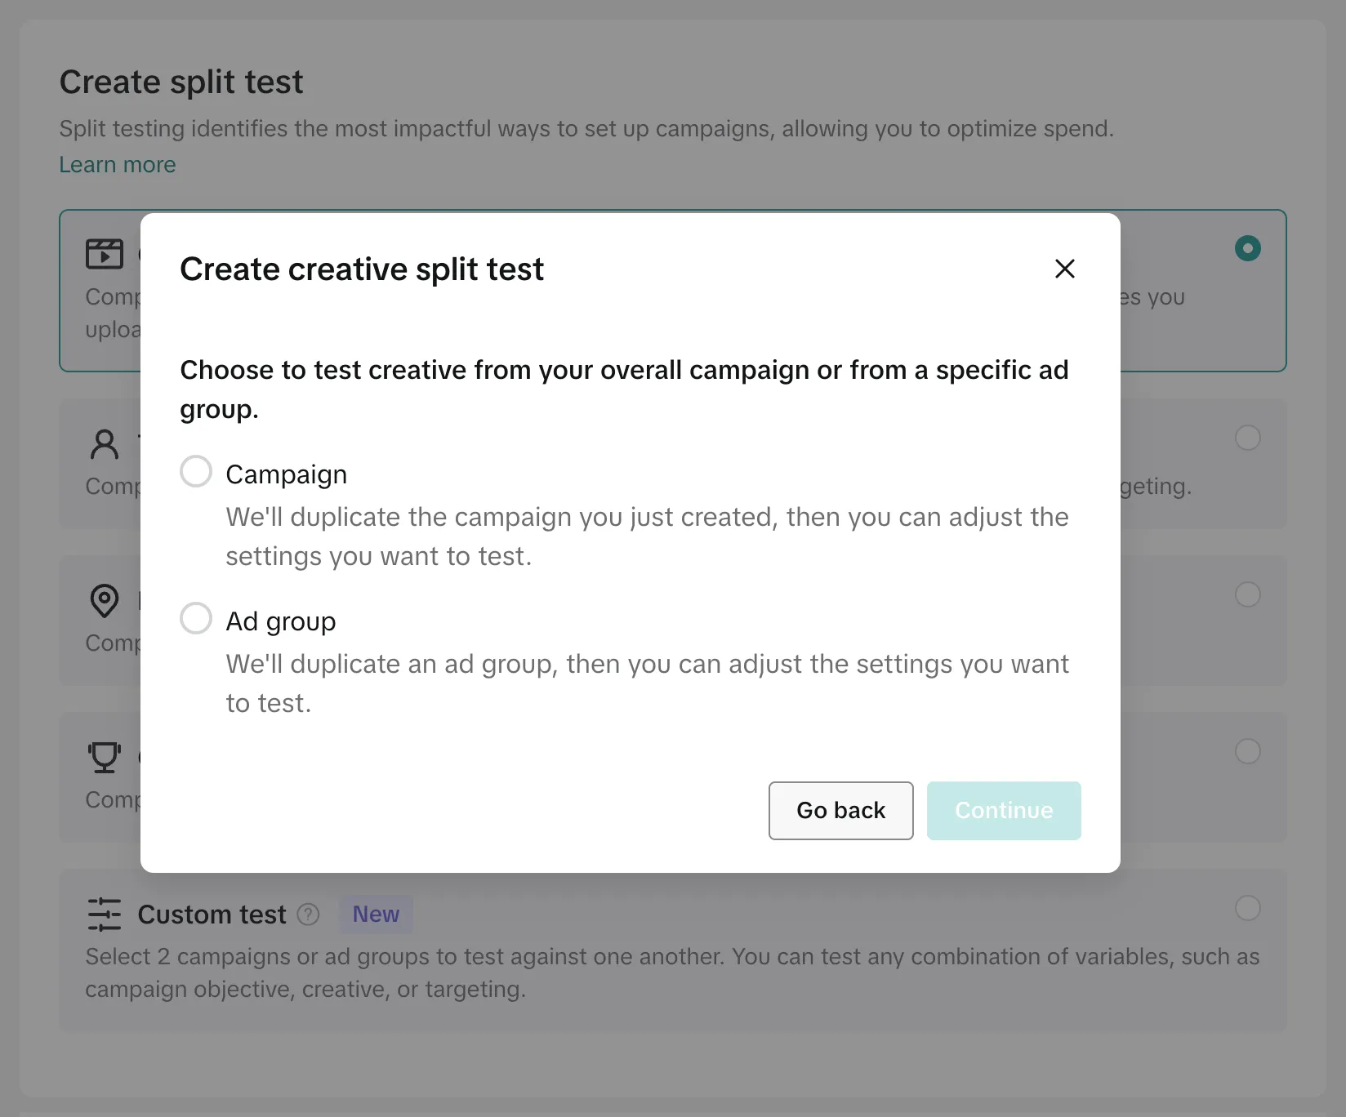Click the Continue button
The image size is (1346, 1117).
(1004, 810)
